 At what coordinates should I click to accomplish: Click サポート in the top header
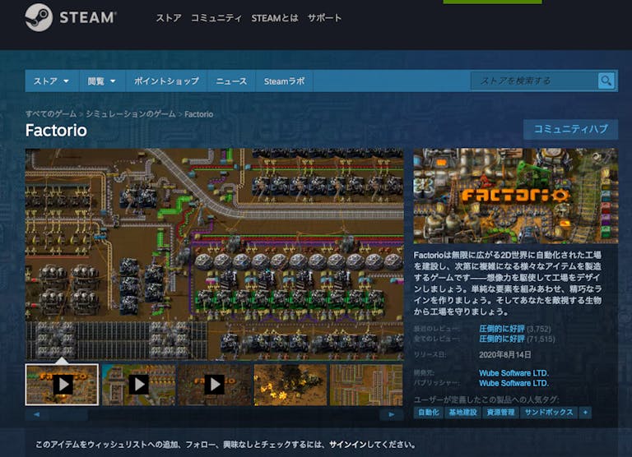pos(324,18)
